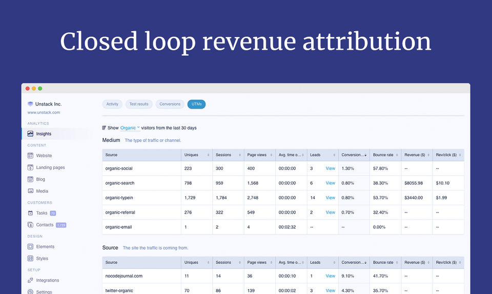Sort Medium table by Conversion column arrow
Viewport: 492px width, 294px height.
(x=365, y=156)
